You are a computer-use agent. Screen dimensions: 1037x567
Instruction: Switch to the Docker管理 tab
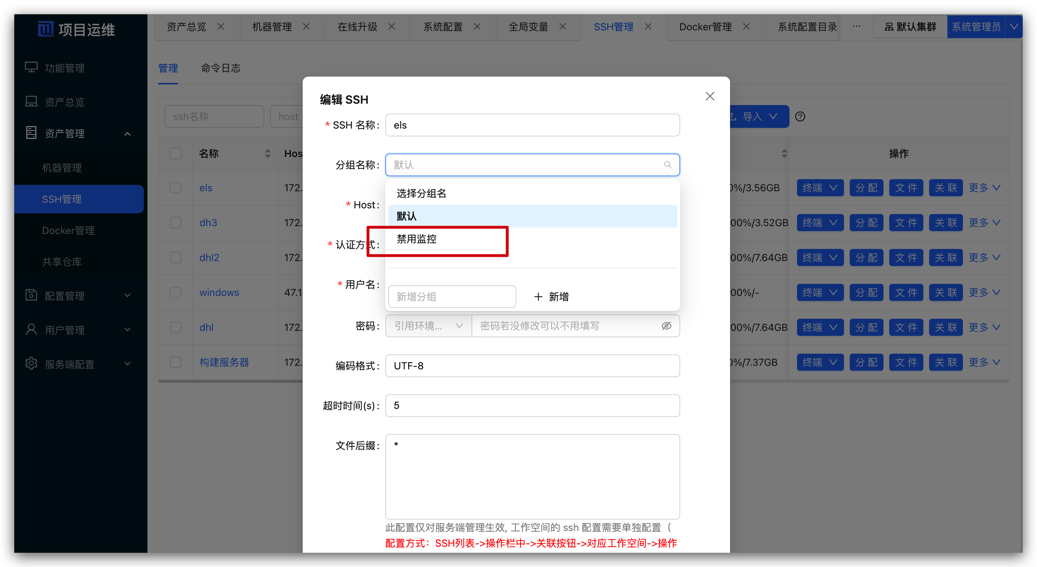(x=706, y=27)
